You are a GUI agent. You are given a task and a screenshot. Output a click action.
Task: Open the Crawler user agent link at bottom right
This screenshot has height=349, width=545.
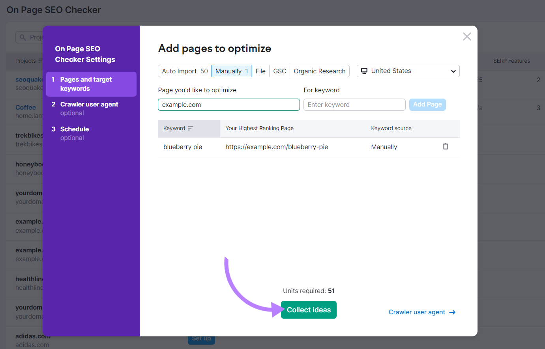(418, 312)
